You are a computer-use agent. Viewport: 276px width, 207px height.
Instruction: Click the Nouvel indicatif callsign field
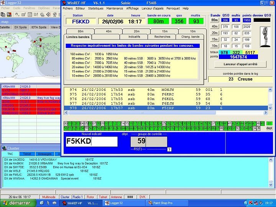[x=92, y=141]
